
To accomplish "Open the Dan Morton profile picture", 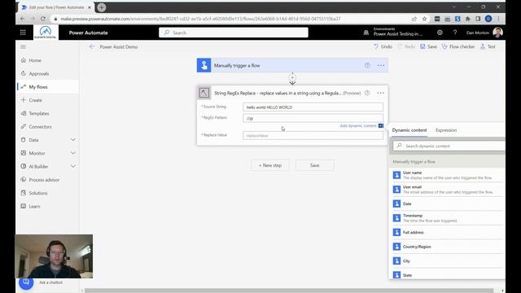I will coord(497,33).
